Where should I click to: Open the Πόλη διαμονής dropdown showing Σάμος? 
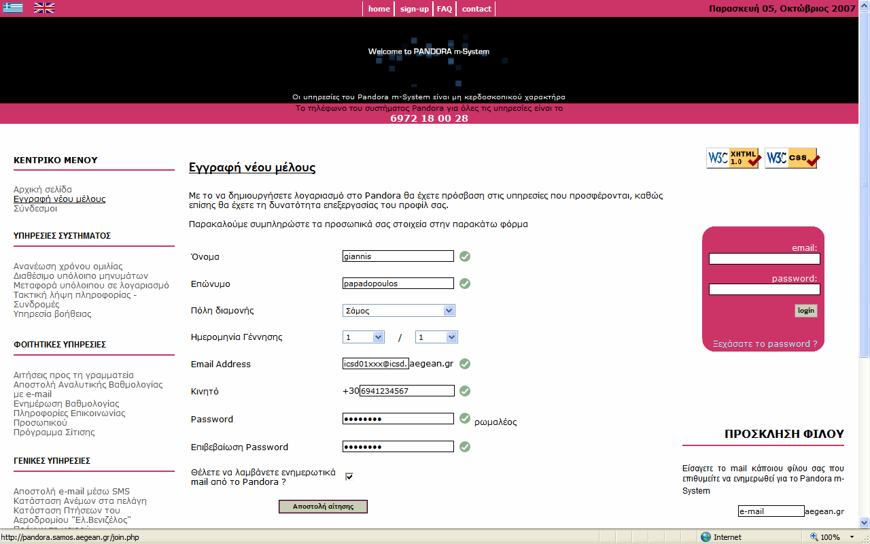pyautogui.click(x=399, y=311)
